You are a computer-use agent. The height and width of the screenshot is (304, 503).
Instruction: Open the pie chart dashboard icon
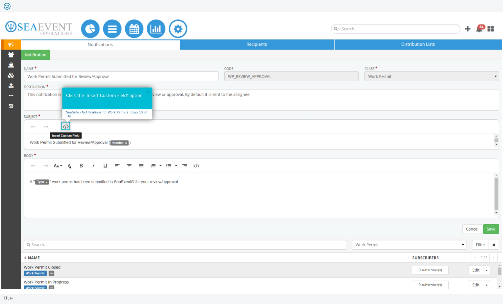coord(90,29)
